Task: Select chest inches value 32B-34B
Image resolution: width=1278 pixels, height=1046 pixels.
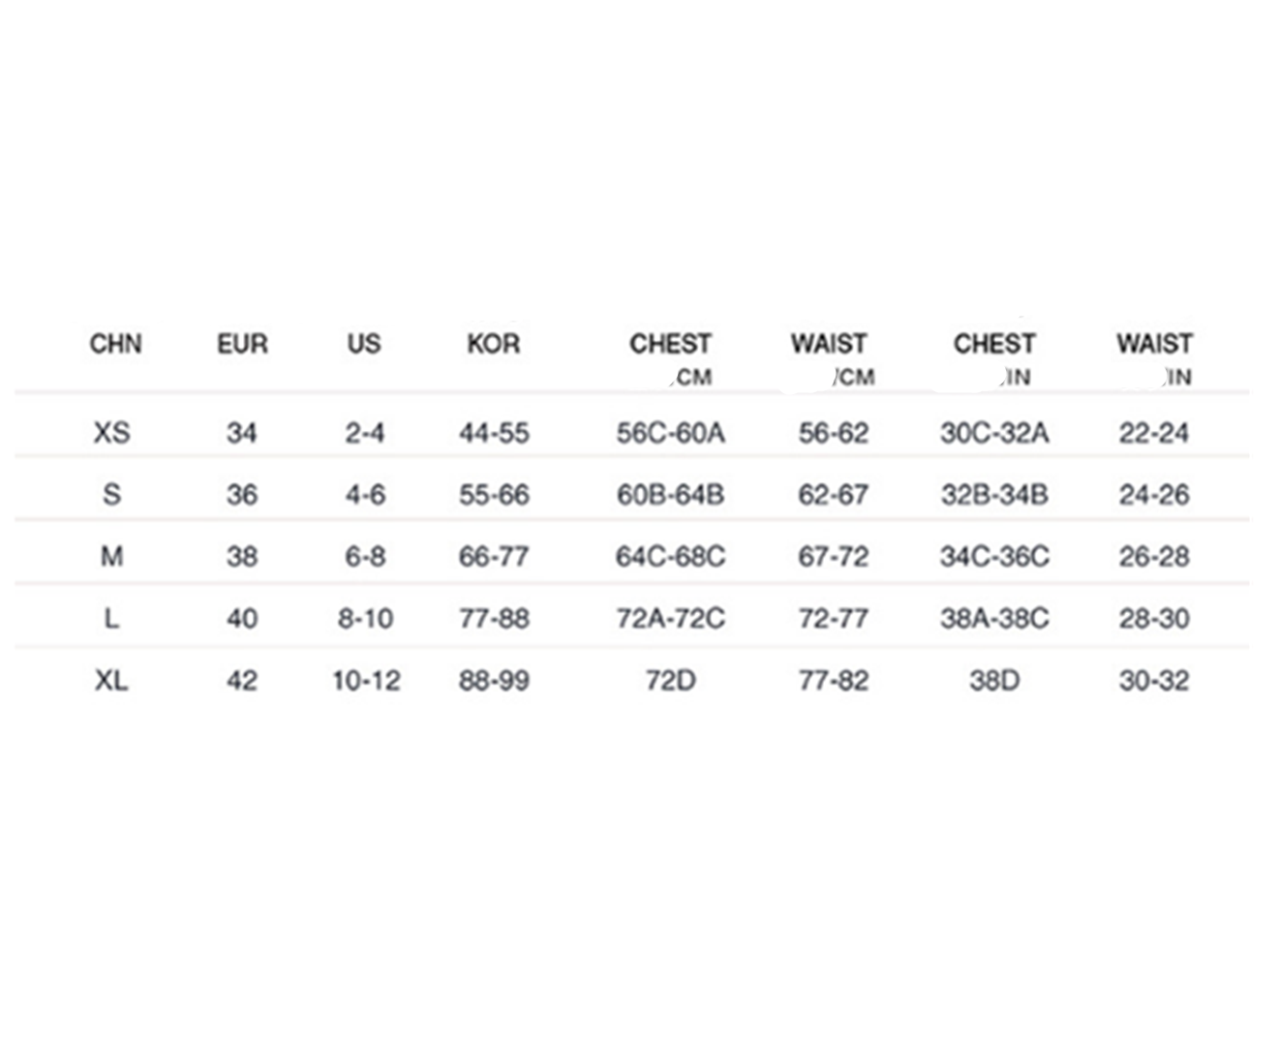Action: point(994,494)
